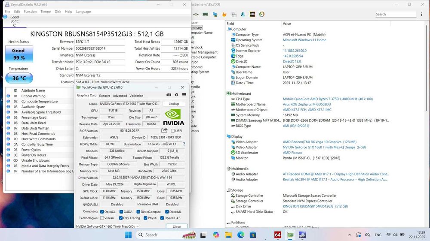This screenshot has height=241, width=430.
Task: Open the OSD panel icon in AIDA64 toolbar
Action: coord(252,14)
